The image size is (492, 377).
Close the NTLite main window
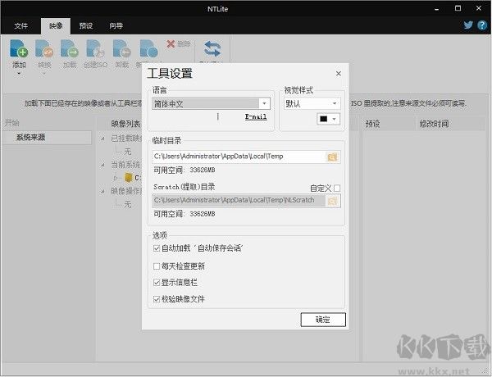(x=479, y=8)
